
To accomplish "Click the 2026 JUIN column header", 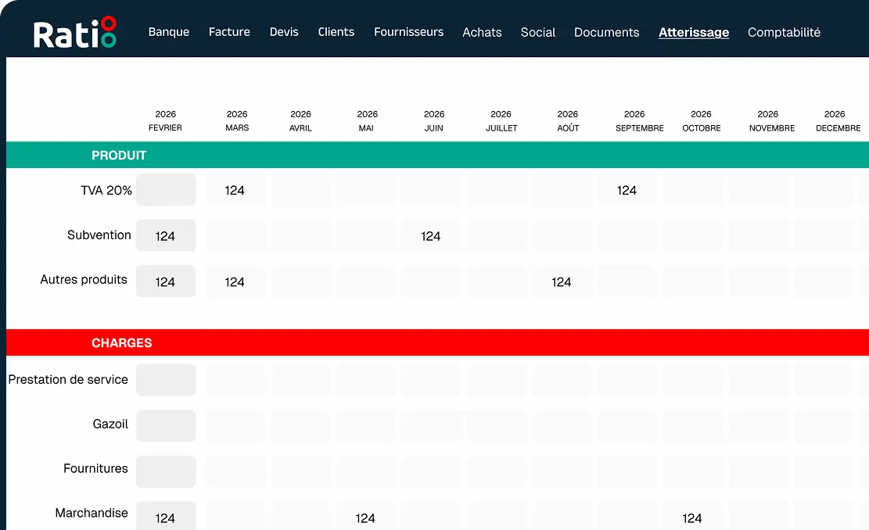I will tap(434, 120).
